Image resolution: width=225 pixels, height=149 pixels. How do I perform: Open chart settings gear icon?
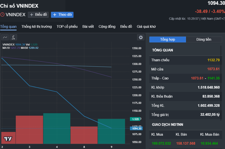(141, 37)
